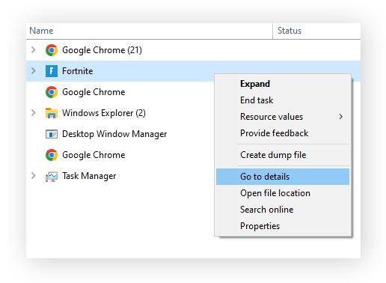Click the Fortnite app icon
The image size is (386, 283).
tap(52, 71)
